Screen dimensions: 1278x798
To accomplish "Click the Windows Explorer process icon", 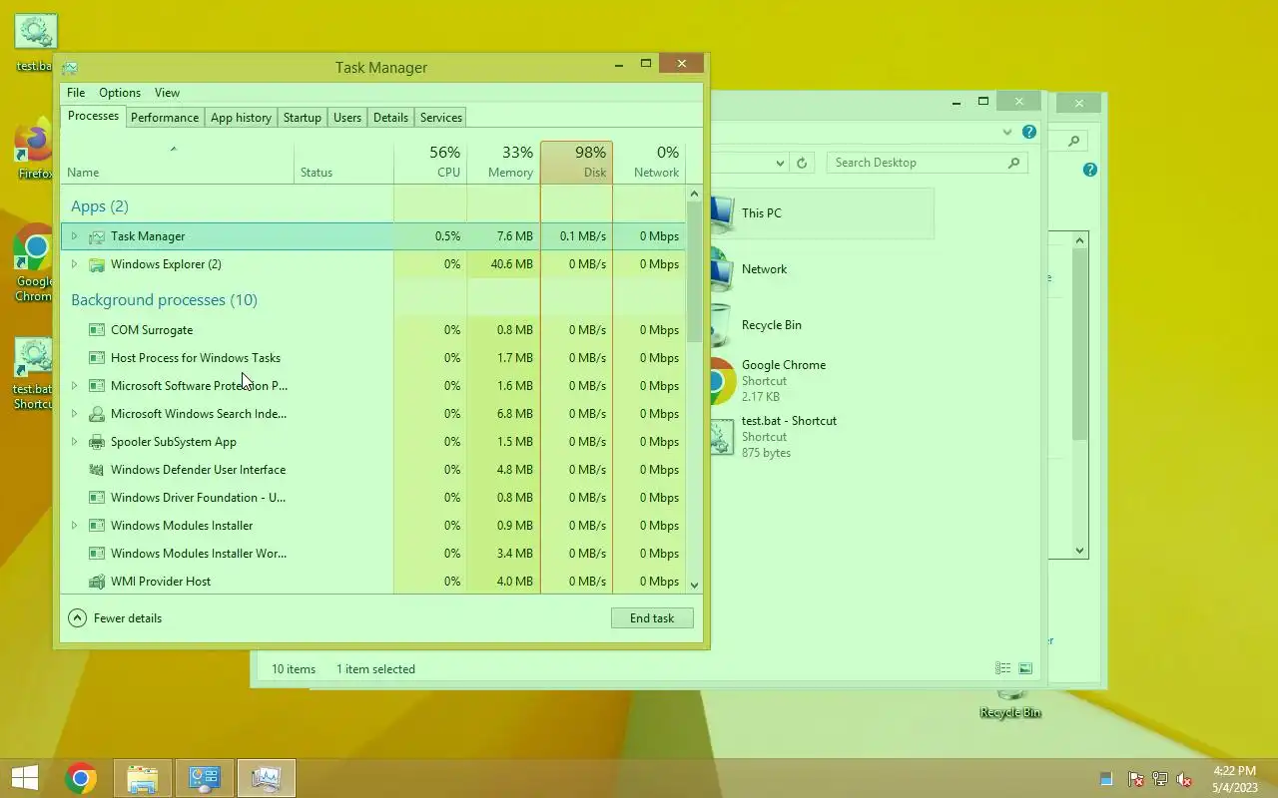I will coord(97,264).
